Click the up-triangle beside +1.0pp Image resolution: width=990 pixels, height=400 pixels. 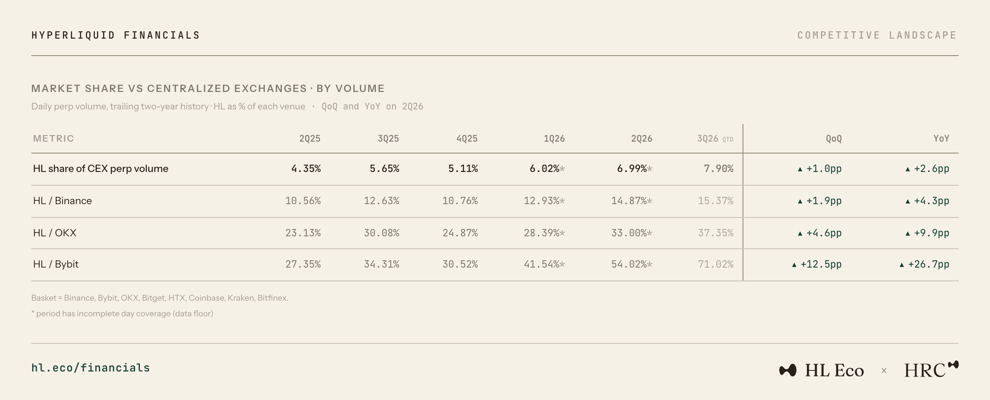(x=800, y=169)
